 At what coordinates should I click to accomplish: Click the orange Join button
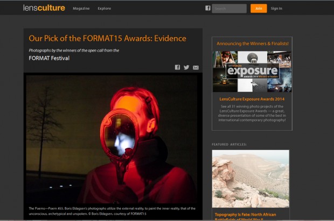259,8
